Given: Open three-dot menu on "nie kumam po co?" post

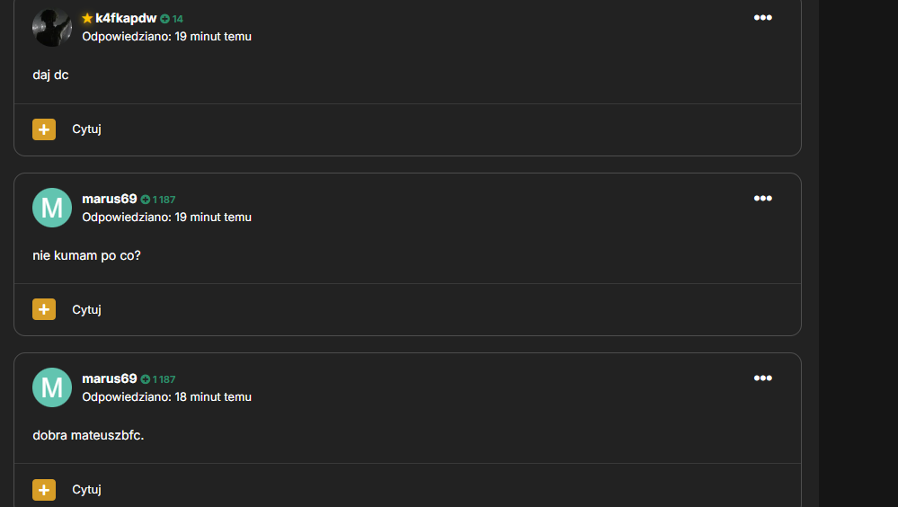Looking at the screenshot, I should pos(762,199).
